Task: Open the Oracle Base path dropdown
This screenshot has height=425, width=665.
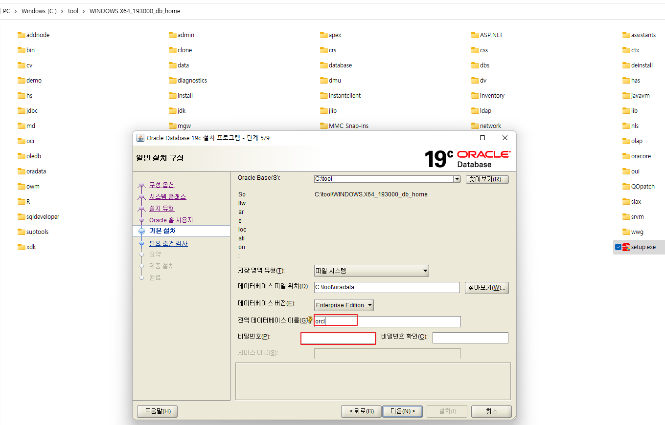Action: pyautogui.click(x=457, y=179)
